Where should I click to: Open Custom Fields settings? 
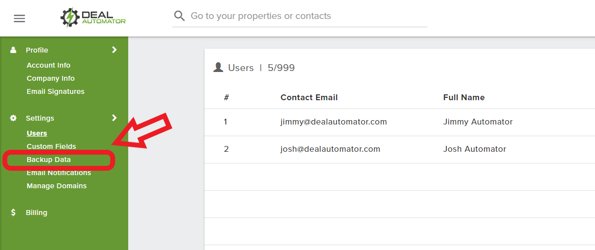click(51, 146)
